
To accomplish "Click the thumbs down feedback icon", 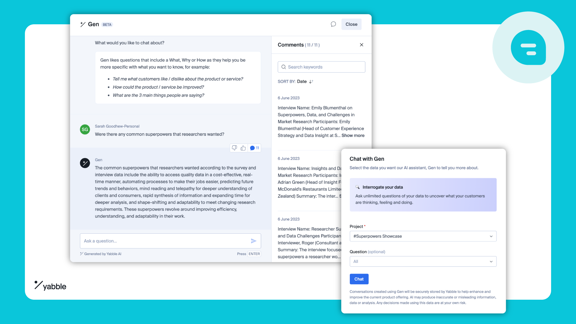I will (235, 148).
